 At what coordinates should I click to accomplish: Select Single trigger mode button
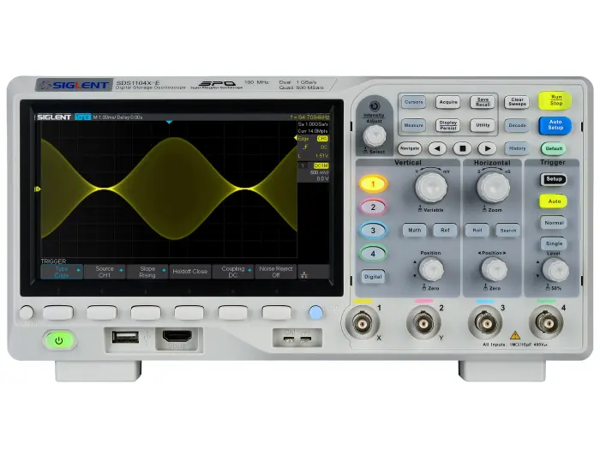pos(554,243)
